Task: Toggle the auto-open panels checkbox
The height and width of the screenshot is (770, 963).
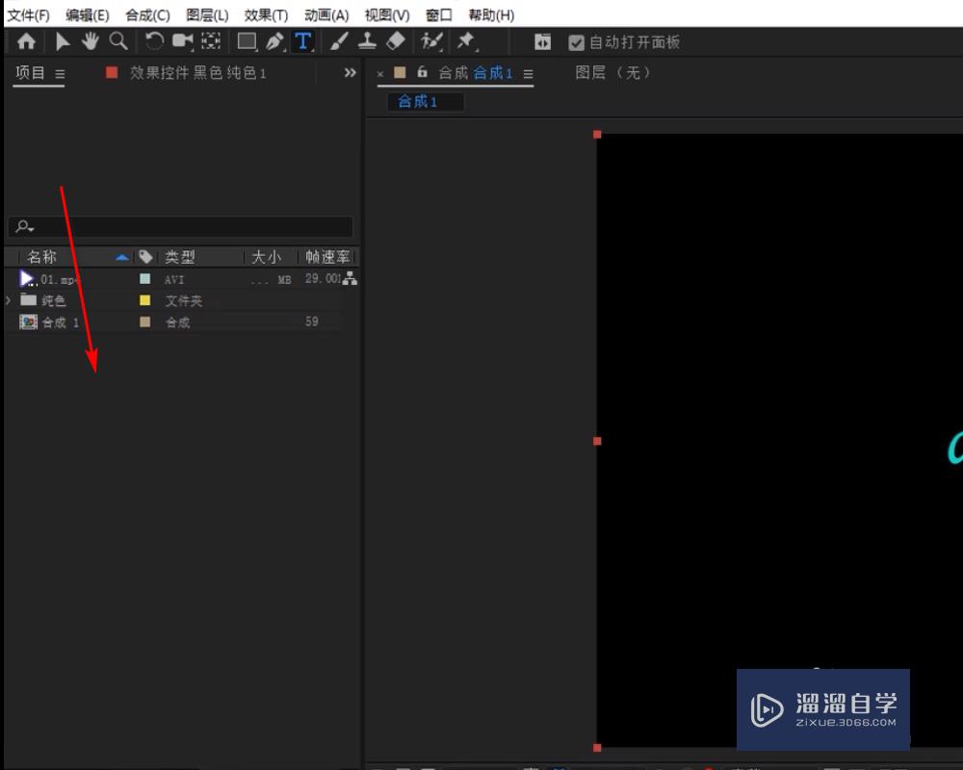Action: pos(576,42)
